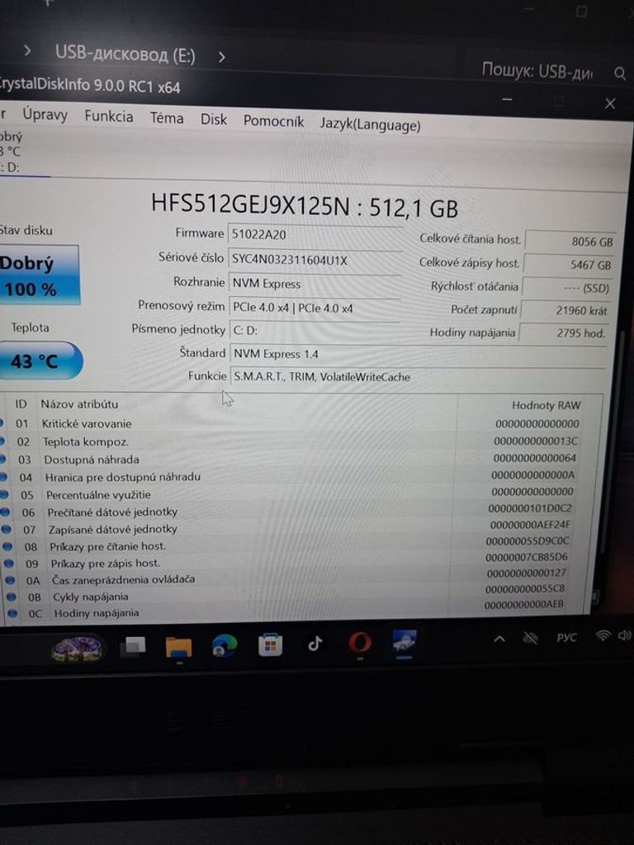
Task: Select the row Hranica pre dostupnú náhradu
Action: [x=291, y=477]
